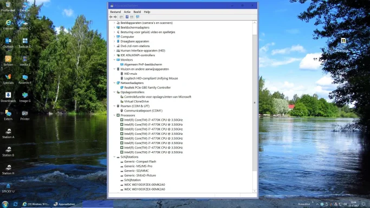Open the Bestand menu
Viewport: 370px width, 208px height.
(x=115, y=12)
